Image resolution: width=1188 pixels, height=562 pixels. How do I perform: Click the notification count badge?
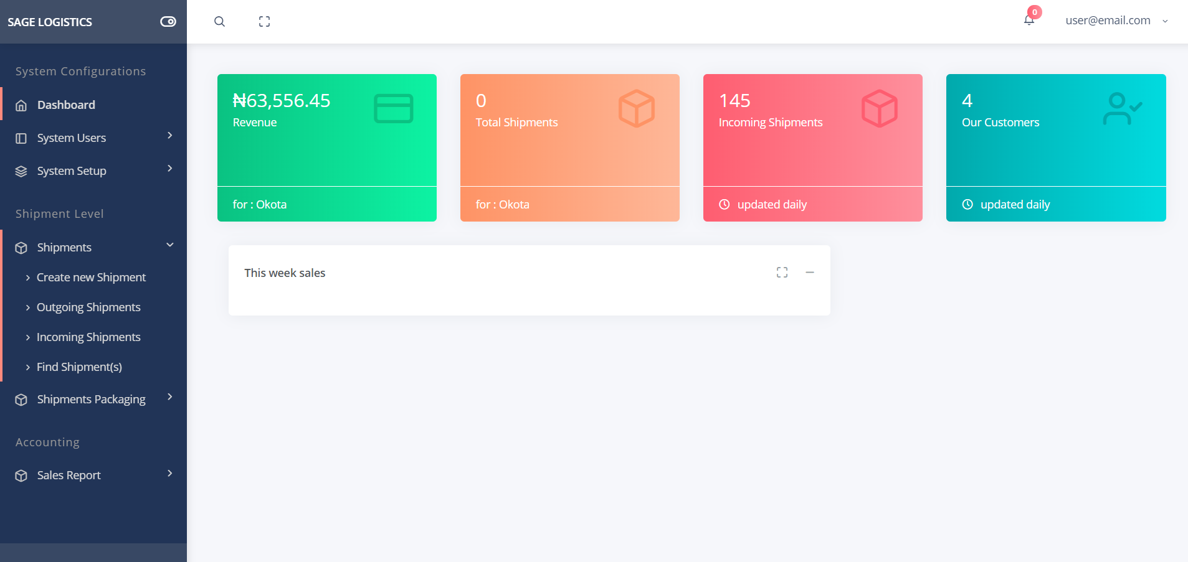[1035, 12]
